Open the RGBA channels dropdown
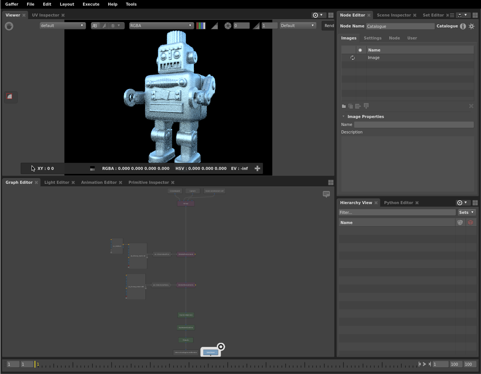Image resolution: width=481 pixels, height=374 pixels. tap(161, 26)
